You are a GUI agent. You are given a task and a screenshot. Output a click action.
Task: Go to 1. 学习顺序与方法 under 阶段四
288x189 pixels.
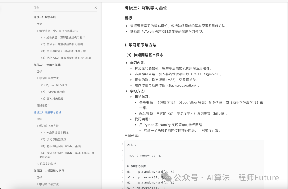(x=47, y=184)
